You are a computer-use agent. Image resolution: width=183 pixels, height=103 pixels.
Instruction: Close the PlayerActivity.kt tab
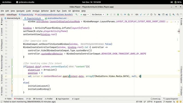(x=42, y=18)
